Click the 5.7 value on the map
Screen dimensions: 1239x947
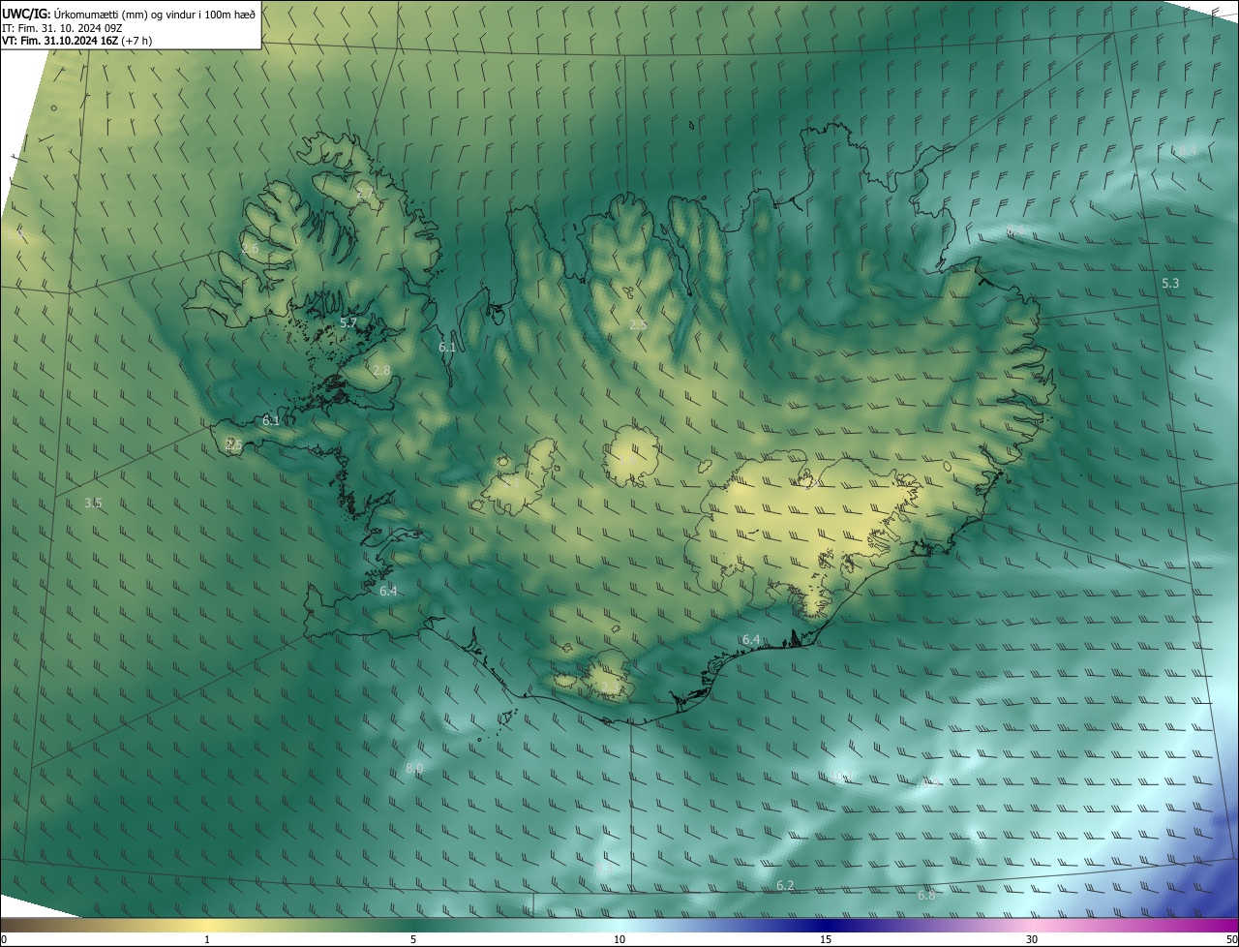(x=348, y=322)
